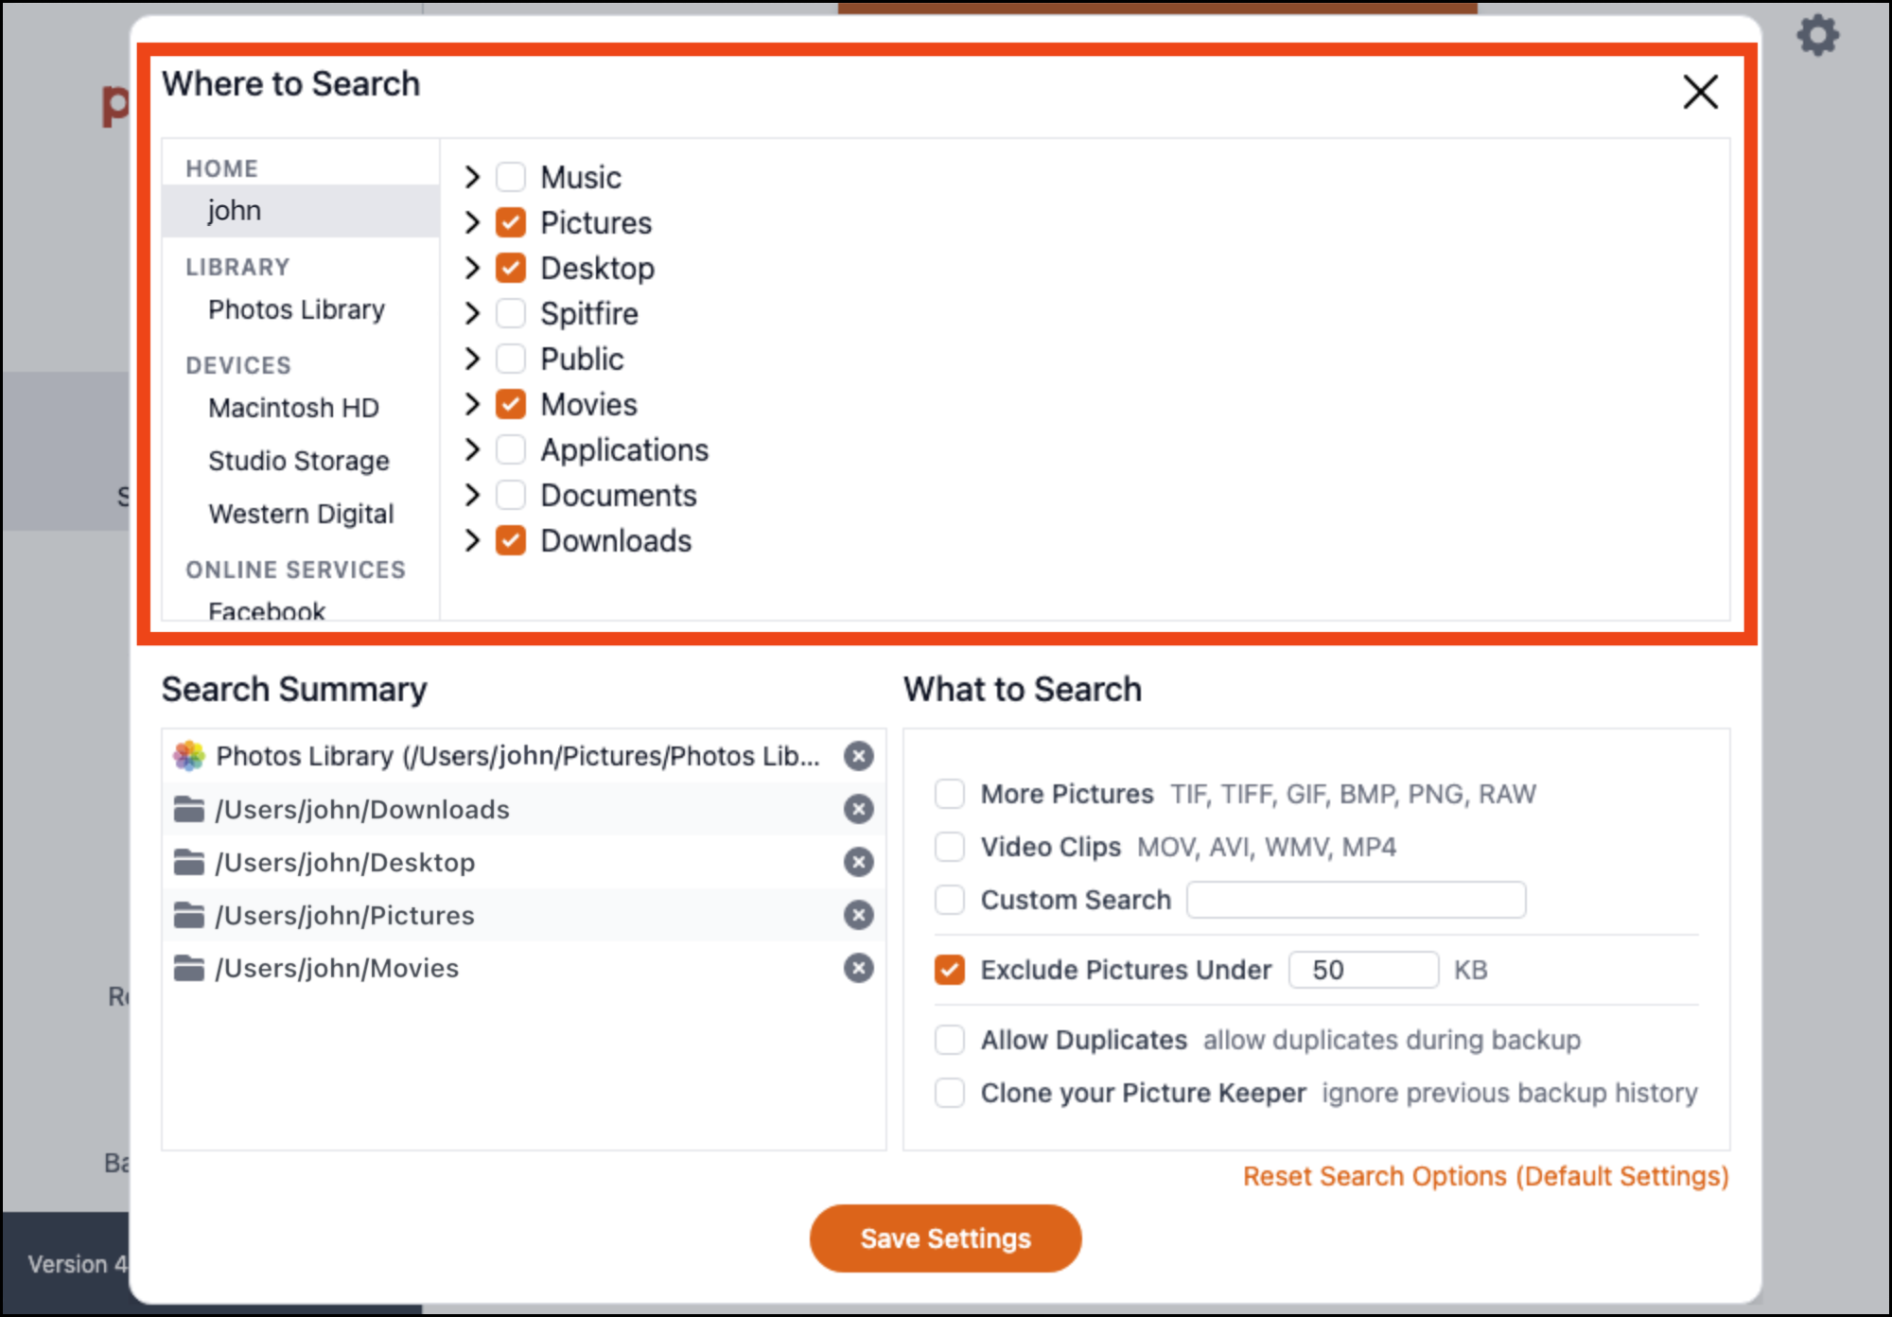This screenshot has width=1892, height=1317.
Task: Click the Photos Library flower icon
Action: (x=188, y=756)
